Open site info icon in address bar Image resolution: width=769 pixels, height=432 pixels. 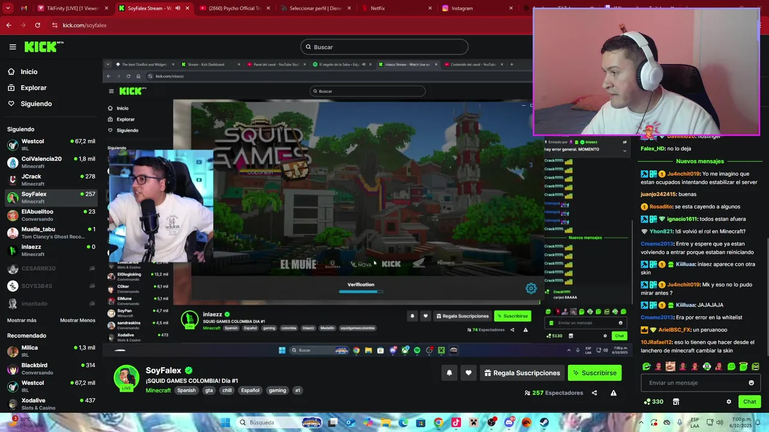(55, 25)
